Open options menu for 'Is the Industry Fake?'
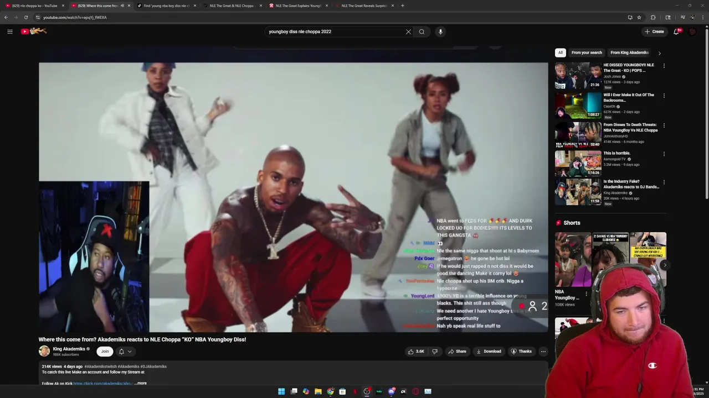The width and height of the screenshot is (709, 398). (x=664, y=182)
